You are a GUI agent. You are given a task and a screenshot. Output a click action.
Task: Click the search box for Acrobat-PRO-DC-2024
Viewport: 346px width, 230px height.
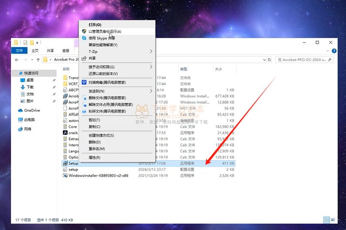[305, 60]
